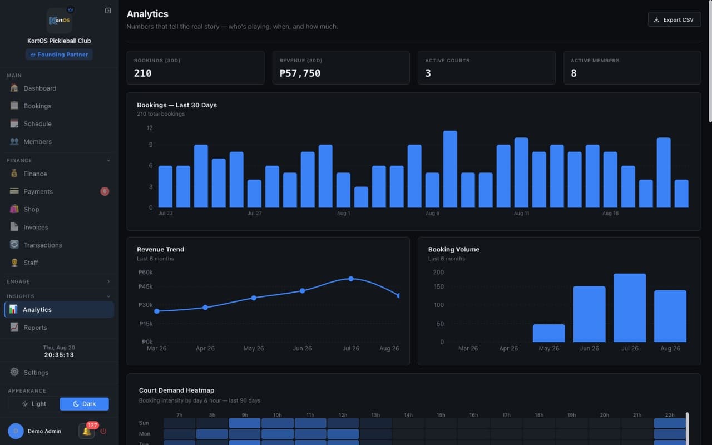712x445 pixels.
Task: Click the Mon 8h heatmap cell
Action: tap(212, 434)
